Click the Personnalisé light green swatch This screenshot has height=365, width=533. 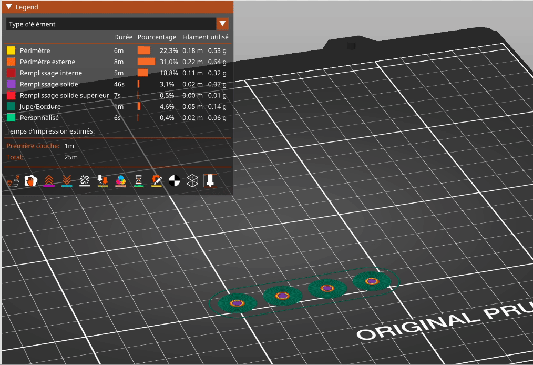[x=11, y=118]
